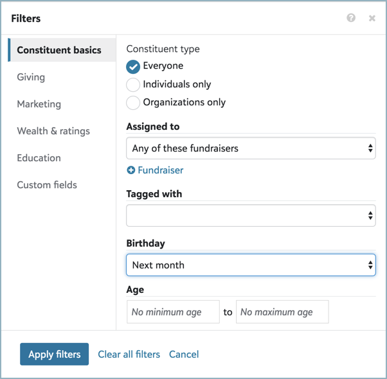Open the Next month birthday dropdown
387x379 pixels.
[251, 265]
